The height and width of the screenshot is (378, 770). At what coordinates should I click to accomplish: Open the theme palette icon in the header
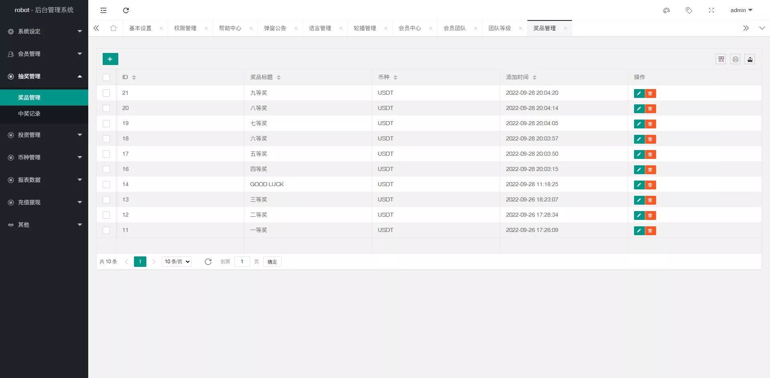click(667, 10)
